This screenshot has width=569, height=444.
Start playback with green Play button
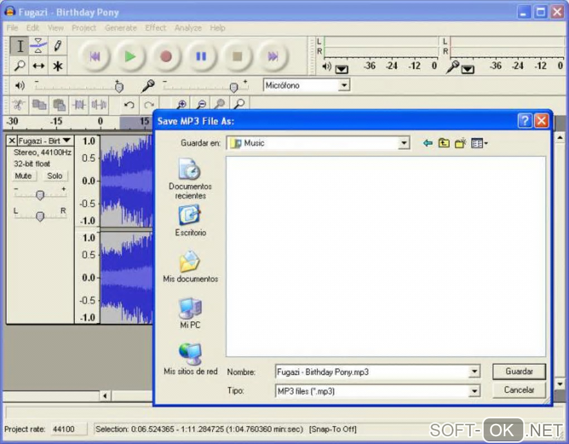(x=130, y=56)
